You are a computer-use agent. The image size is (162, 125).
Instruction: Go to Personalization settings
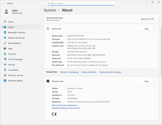[21, 43]
